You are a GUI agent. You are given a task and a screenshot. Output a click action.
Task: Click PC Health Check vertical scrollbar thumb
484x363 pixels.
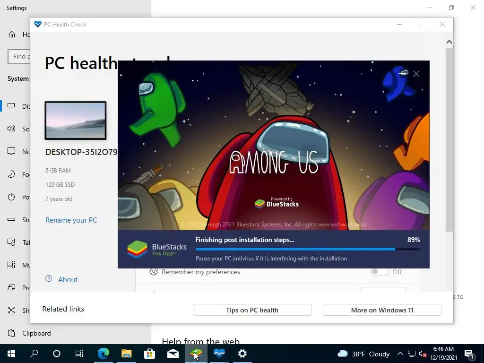click(x=449, y=139)
